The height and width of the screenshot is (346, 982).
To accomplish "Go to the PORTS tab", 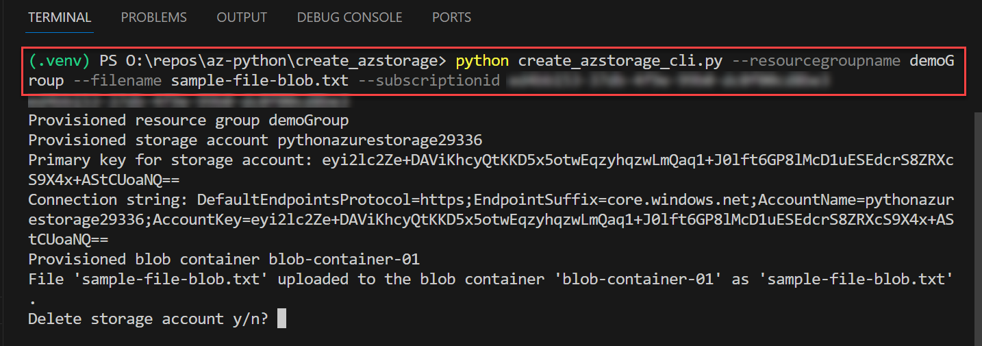I will (x=451, y=17).
